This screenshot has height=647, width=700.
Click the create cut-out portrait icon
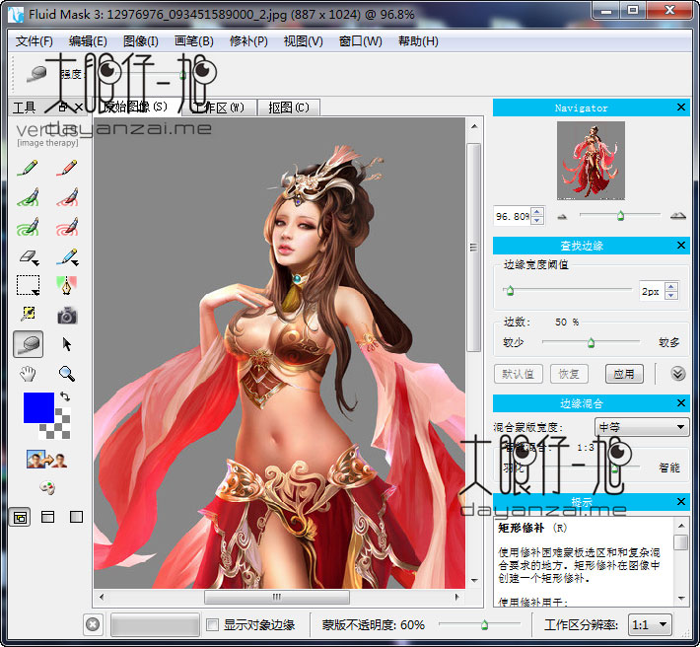(47, 459)
